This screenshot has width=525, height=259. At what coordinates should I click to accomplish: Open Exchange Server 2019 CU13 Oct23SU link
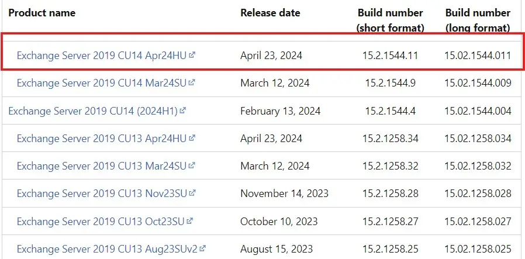tap(100, 222)
